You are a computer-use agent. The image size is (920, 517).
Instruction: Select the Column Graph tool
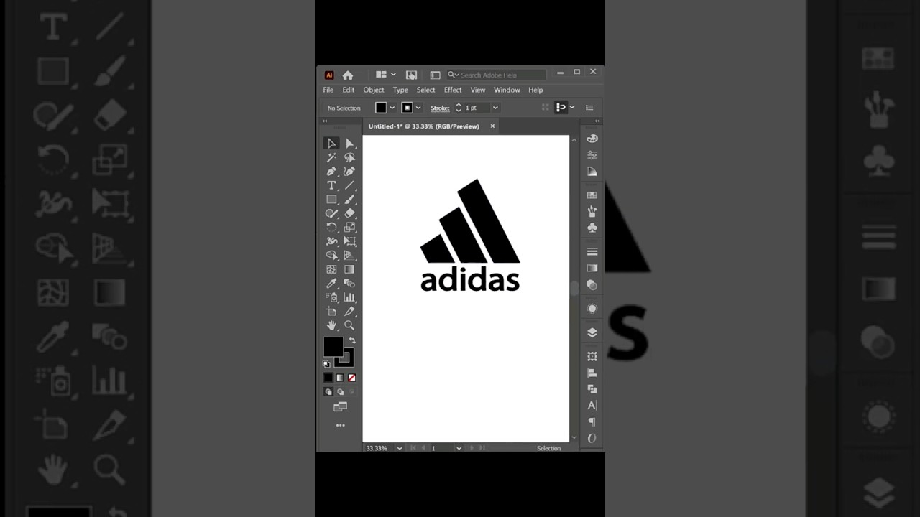point(349,297)
